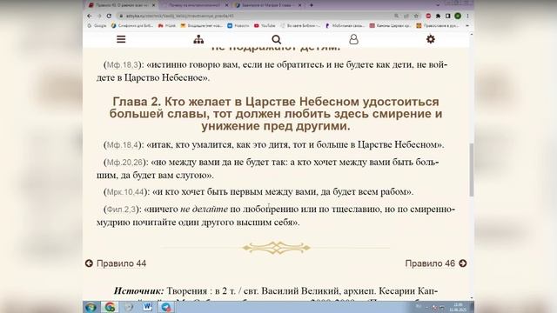Reload the page with the refresh icon
The width and height of the screenshot is (557, 313).
click(x=109, y=16)
